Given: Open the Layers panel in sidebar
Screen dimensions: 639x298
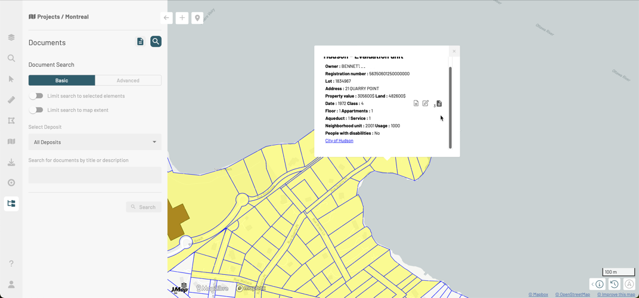Looking at the screenshot, I should click(x=11, y=38).
